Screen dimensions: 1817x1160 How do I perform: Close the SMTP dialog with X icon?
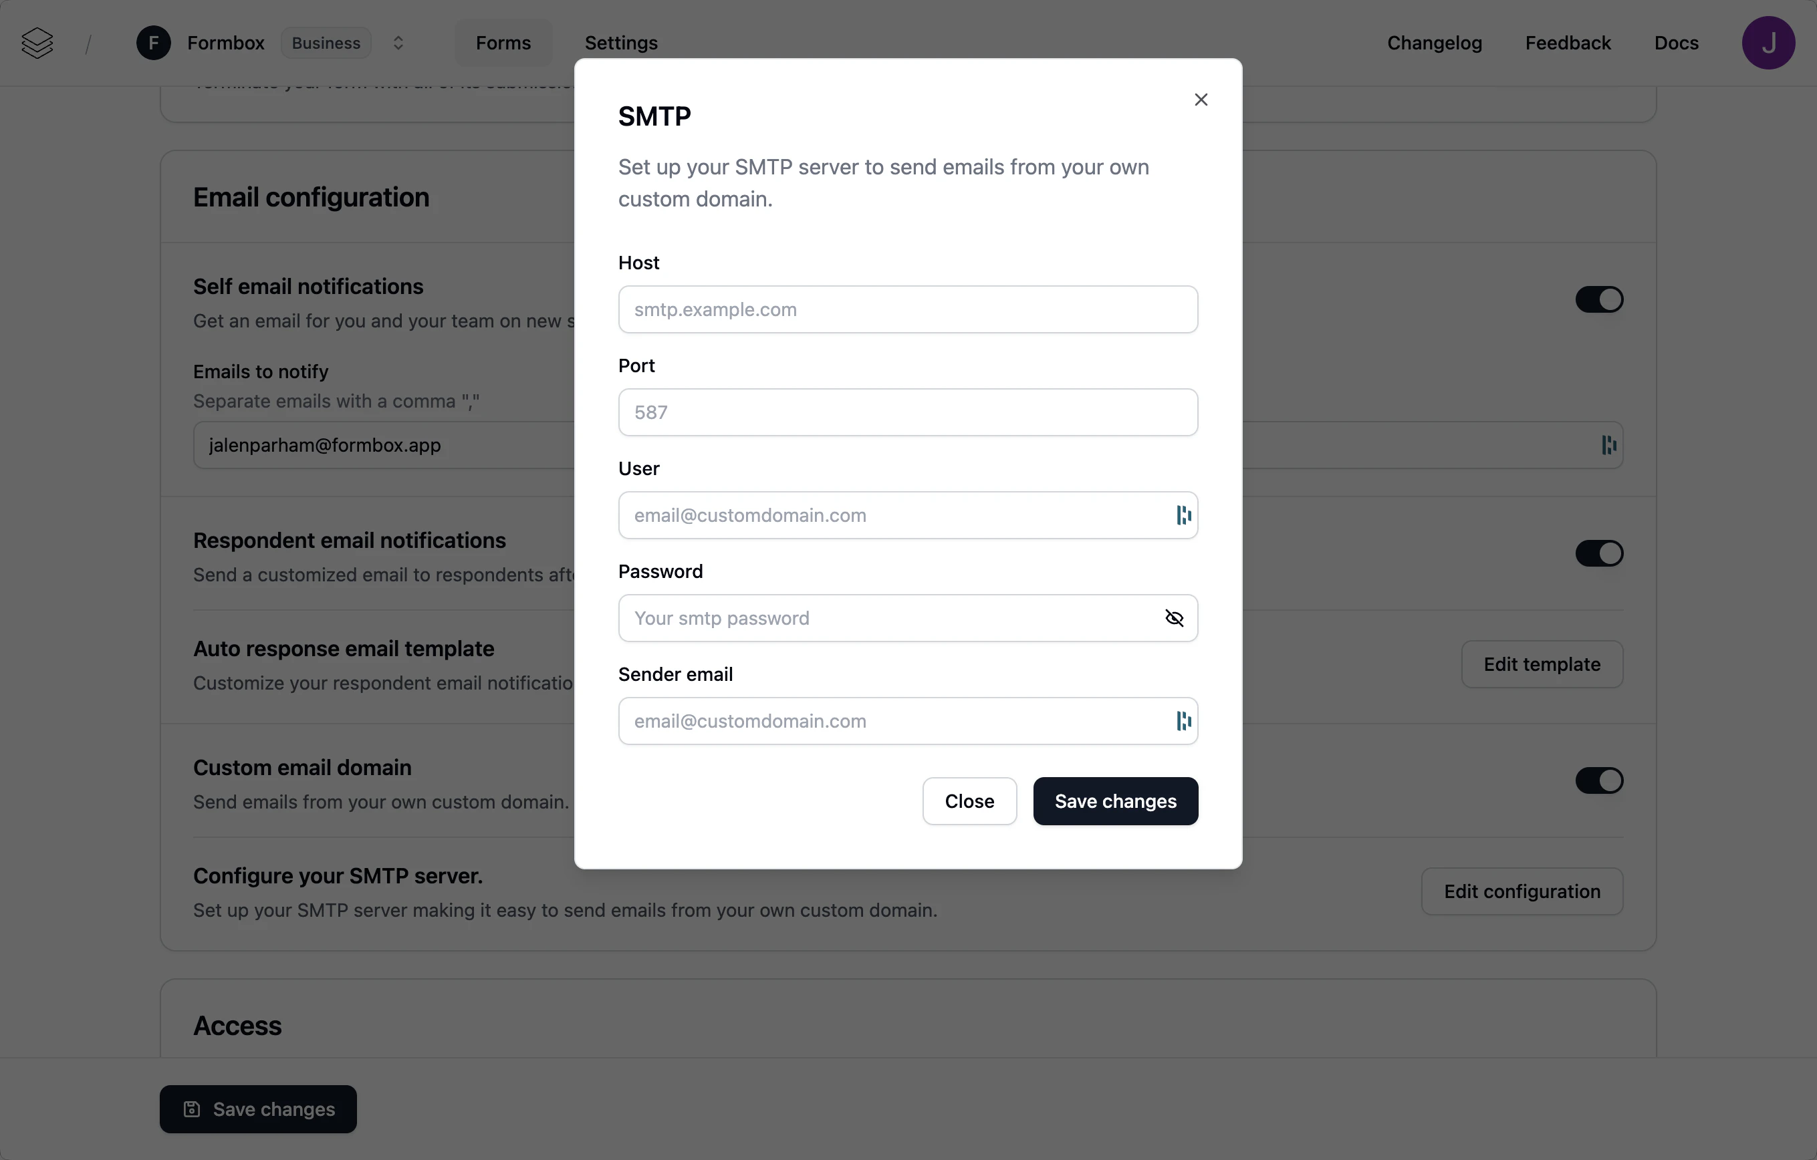coord(1201,100)
